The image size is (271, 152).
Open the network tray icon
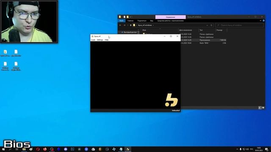tap(244, 149)
